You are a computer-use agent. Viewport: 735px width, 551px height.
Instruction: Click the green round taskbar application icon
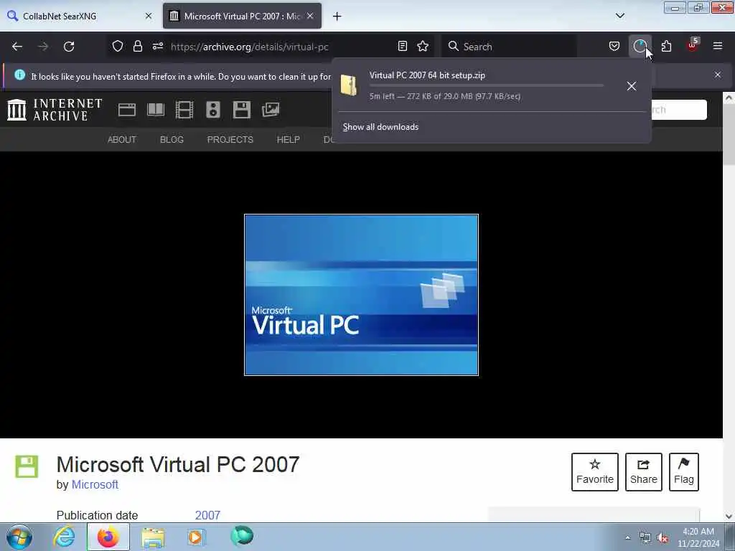pos(242,536)
